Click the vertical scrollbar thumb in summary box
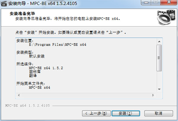Screen dimensions: 178x121 click(159, 58)
